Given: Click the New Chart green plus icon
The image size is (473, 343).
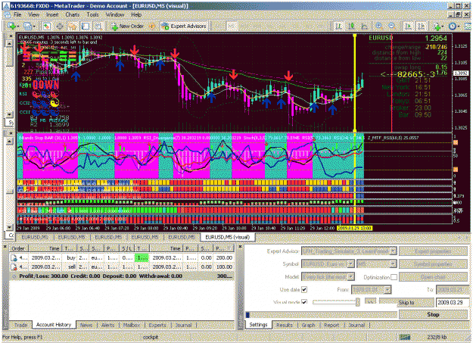Looking at the screenshot, I should [x=11, y=27].
